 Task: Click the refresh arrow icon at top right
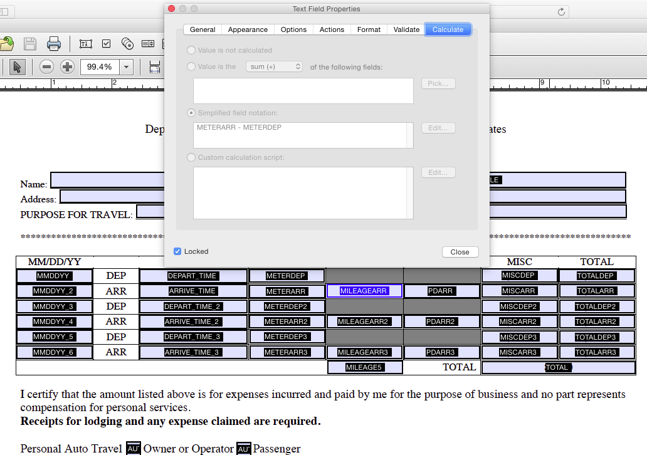(561, 11)
